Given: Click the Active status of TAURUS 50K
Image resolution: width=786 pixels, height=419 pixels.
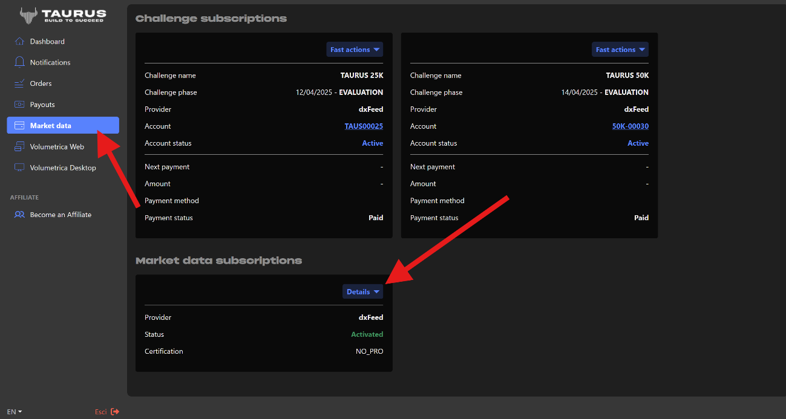Looking at the screenshot, I should click(x=638, y=143).
